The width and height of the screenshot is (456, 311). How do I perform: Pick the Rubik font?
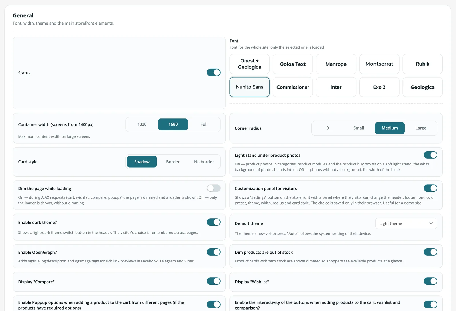422,64
